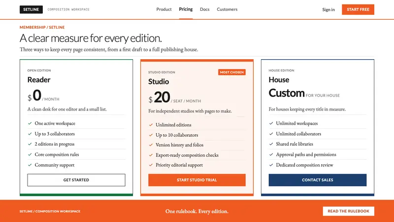Click checkmark beside Shared rule libraries
This screenshot has height=222, width=394.
pos(271,144)
